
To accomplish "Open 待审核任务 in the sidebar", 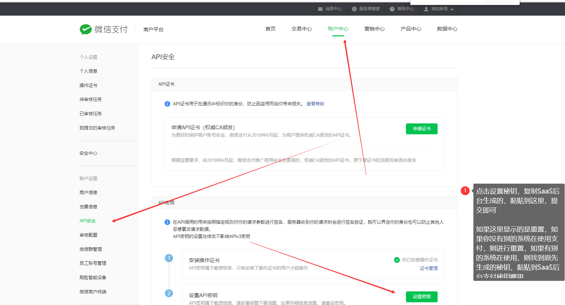I will pyautogui.click(x=91, y=99).
